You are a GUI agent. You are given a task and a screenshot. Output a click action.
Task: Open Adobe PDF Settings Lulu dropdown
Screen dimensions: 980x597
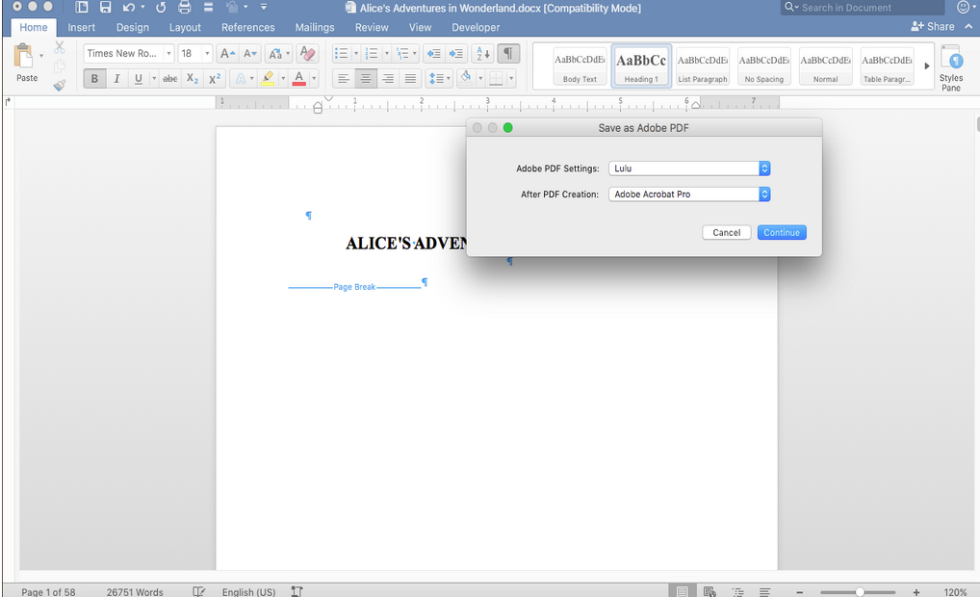pyautogui.click(x=688, y=169)
